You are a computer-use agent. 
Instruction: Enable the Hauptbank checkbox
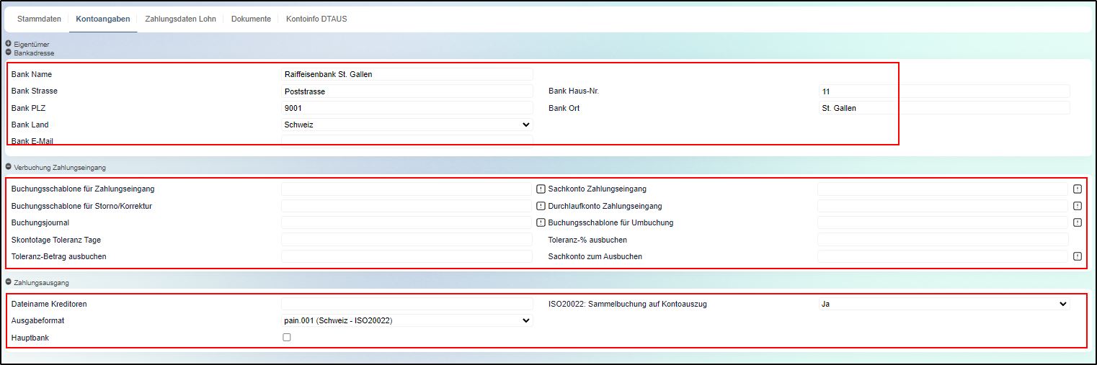pyautogui.click(x=287, y=337)
